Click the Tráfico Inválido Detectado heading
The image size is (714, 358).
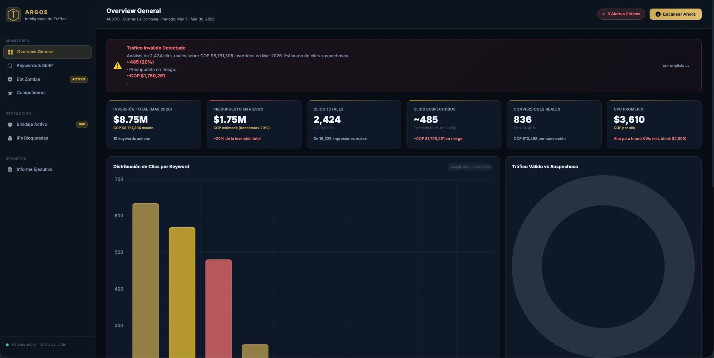[x=156, y=48]
